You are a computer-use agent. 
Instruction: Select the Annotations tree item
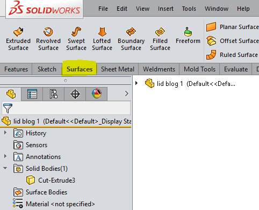pos(43,157)
